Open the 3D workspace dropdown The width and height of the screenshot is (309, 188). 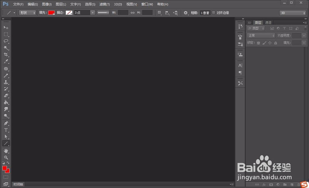[x=293, y=13]
